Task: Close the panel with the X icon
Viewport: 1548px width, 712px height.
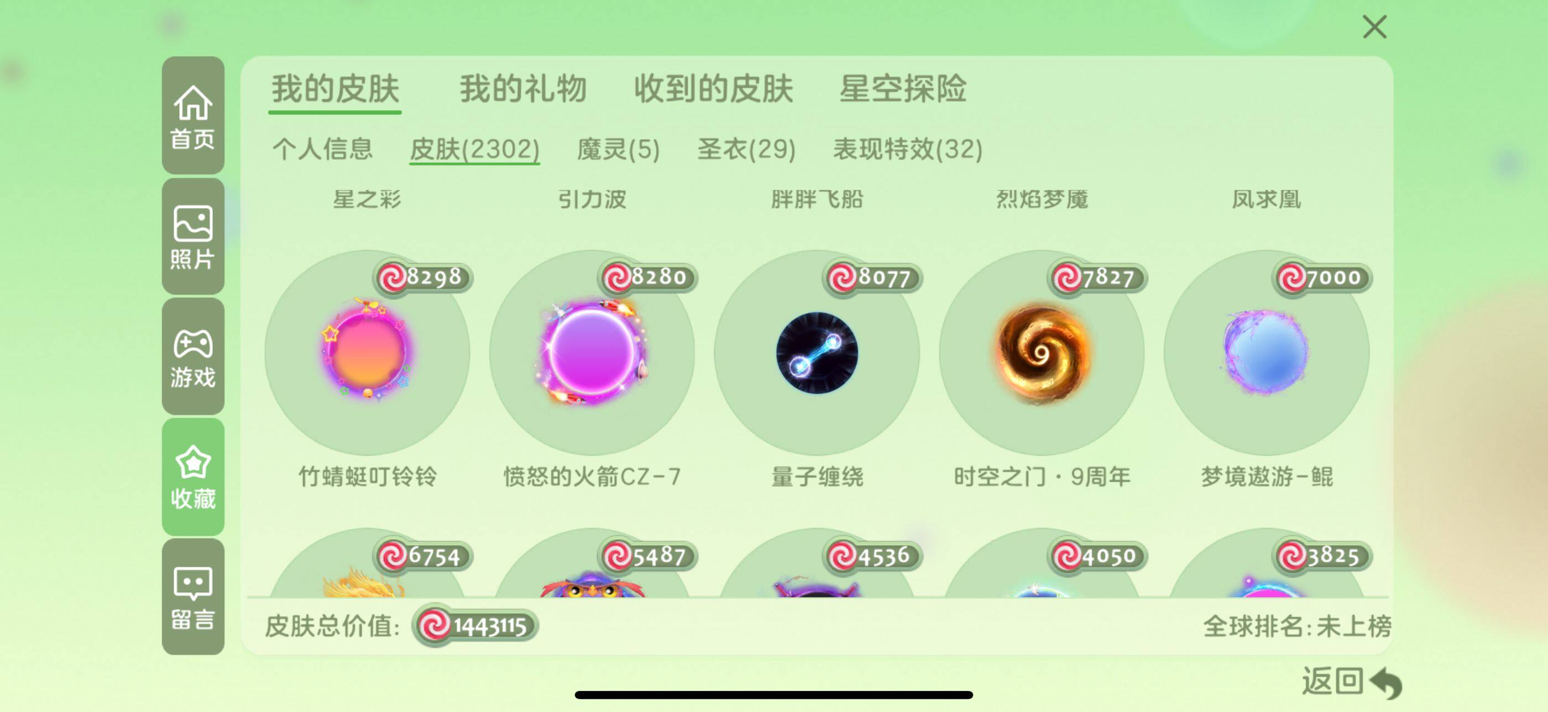Action: pos(1374,27)
